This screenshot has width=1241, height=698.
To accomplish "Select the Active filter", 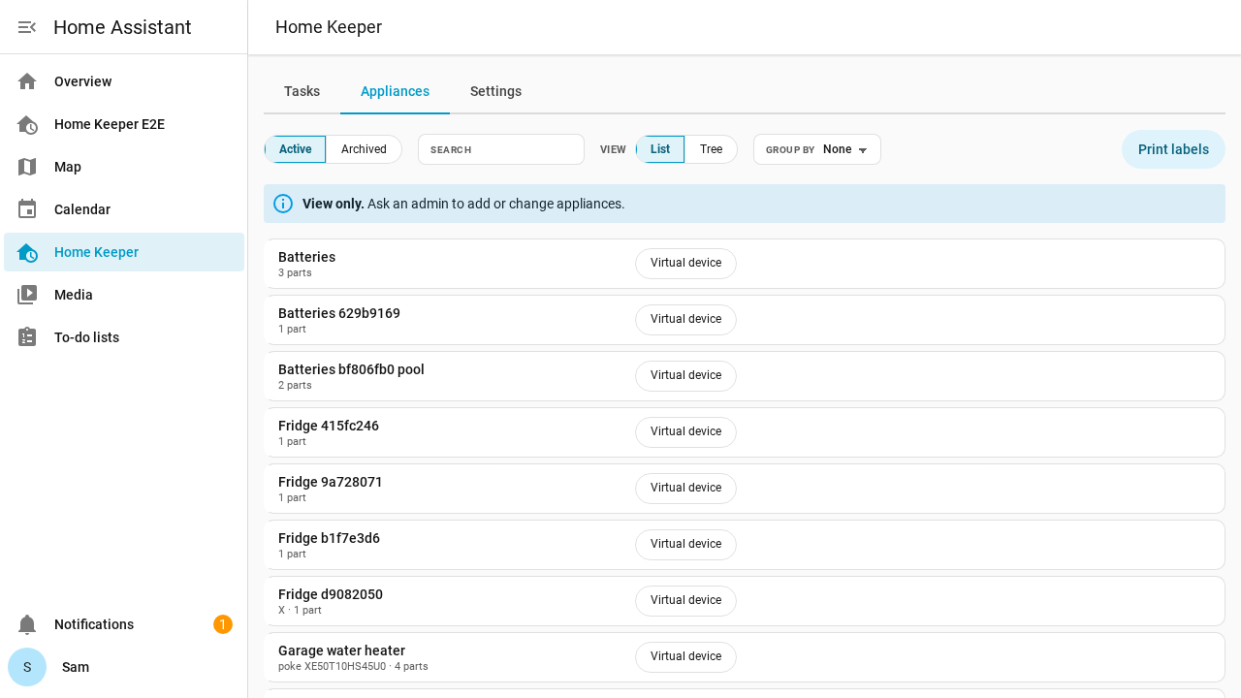I will pyautogui.click(x=295, y=149).
